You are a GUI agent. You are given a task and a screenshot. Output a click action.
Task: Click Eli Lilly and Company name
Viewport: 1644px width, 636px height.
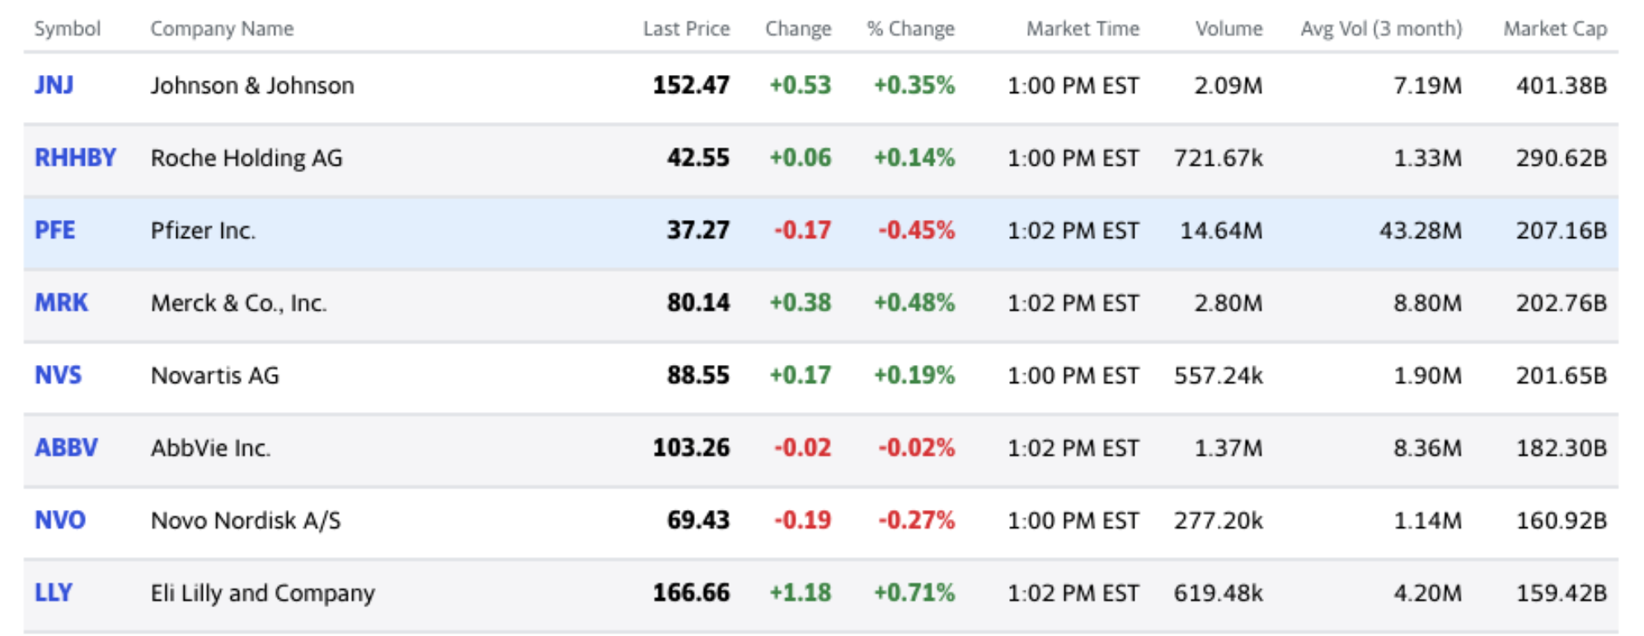coord(262,593)
